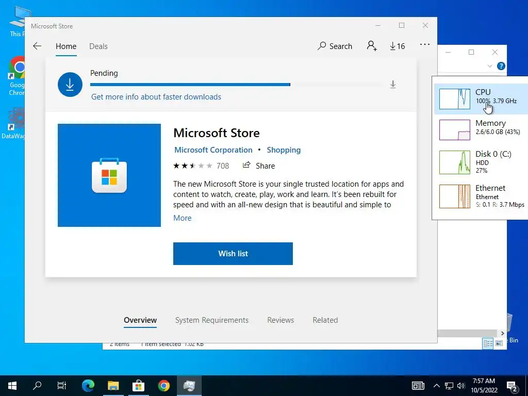Image resolution: width=528 pixels, height=396 pixels.
Task: Open Downloads and updates showing 16
Action: pyautogui.click(x=398, y=46)
